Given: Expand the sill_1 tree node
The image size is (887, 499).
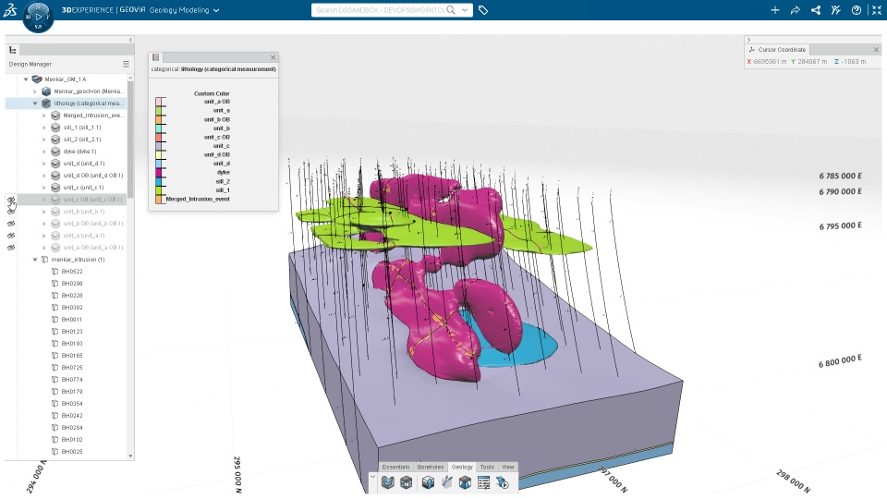Looking at the screenshot, I should pyautogui.click(x=44, y=128).
